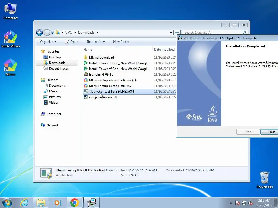Select Computer in the navigation pane
This screenshot has width=278, height=208.
54,114
